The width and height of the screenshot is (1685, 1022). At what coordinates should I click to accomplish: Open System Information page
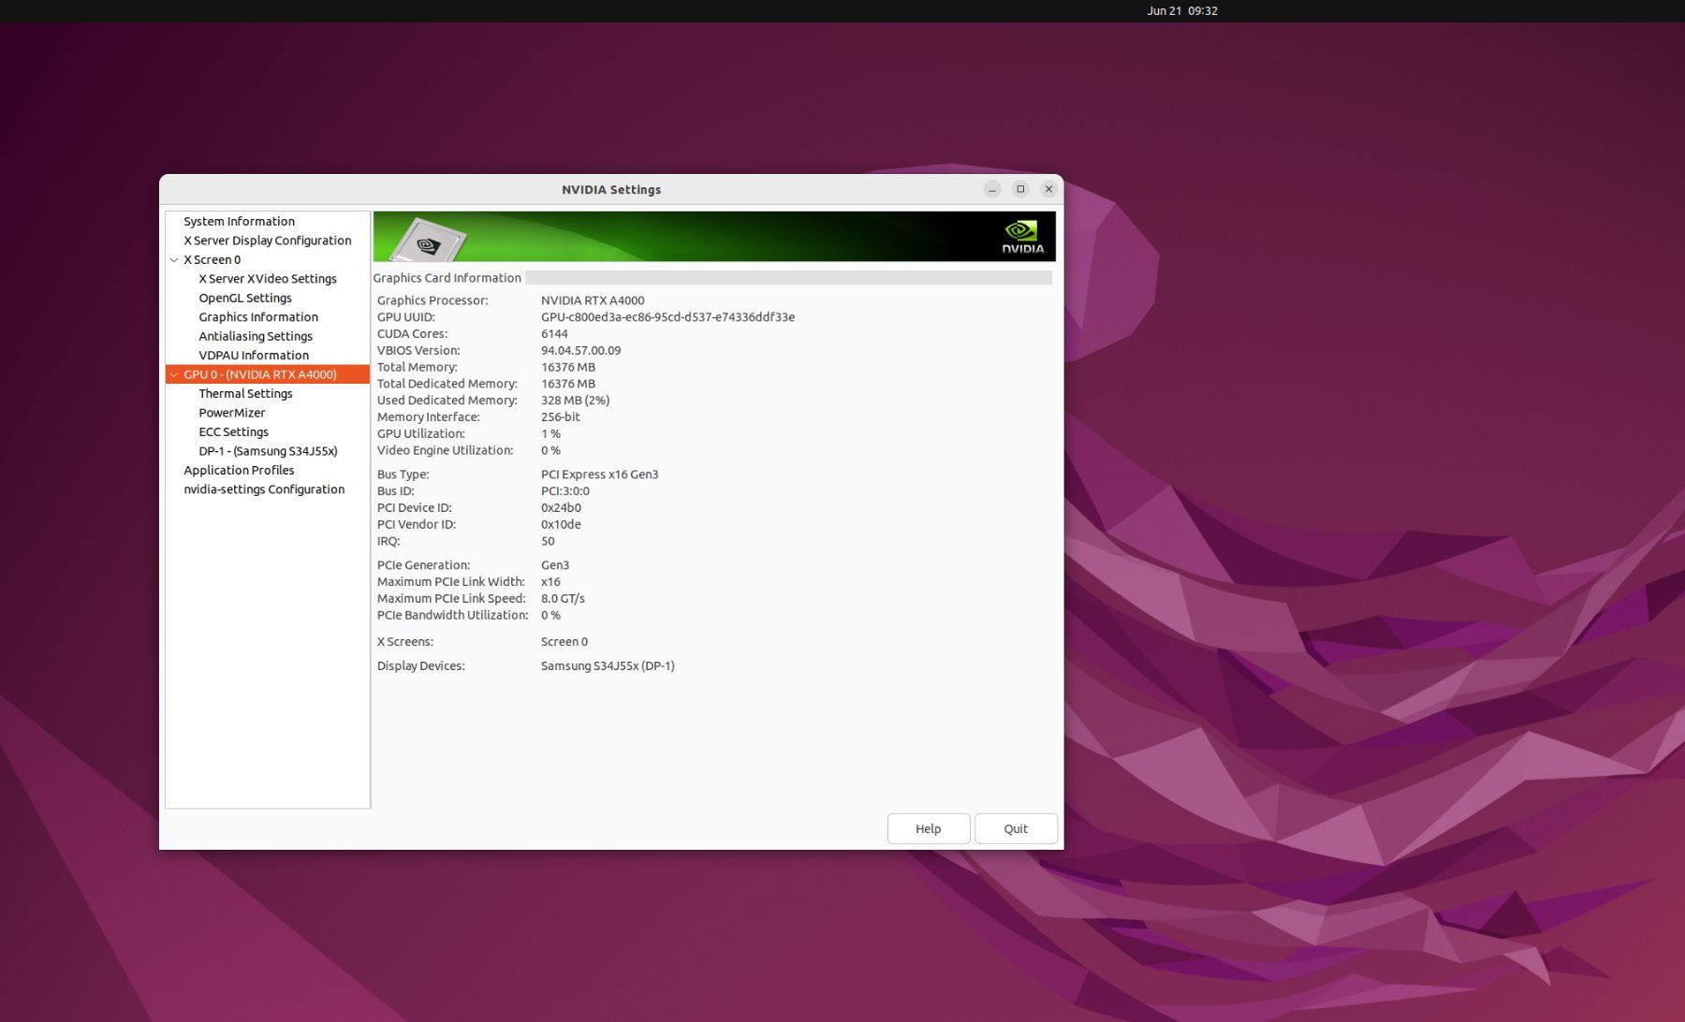click(x=239, y=222)
